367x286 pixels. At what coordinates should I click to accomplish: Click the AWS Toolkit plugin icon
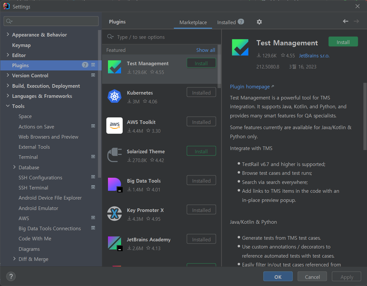click(115, 126)
